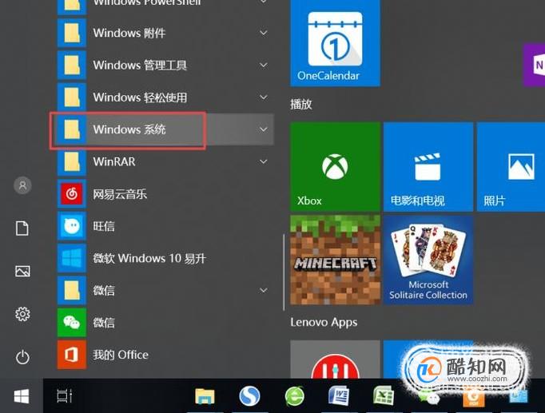Expand the Windows 附件 chevron

tap(264, 33)
